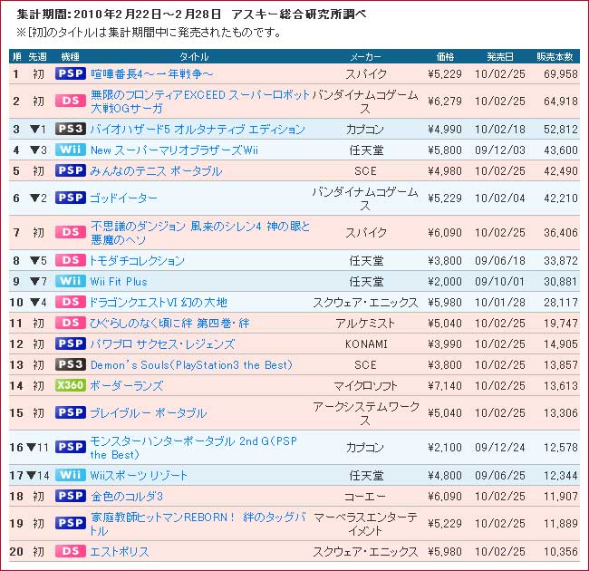Open the Wii Fit Plus link

click(x=119, y=281)
